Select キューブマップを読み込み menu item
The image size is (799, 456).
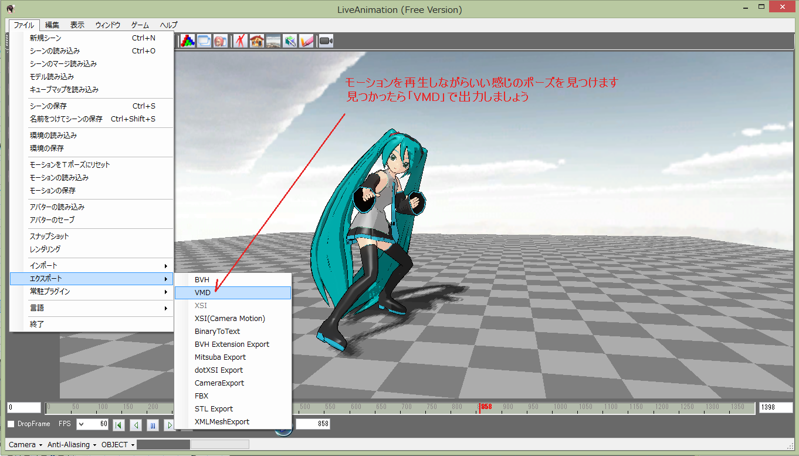point(92,90)
